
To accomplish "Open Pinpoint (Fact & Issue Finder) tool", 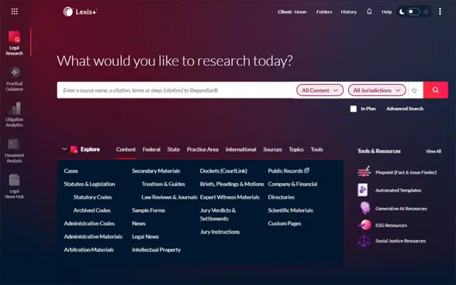I will click(x=405, y=172).
